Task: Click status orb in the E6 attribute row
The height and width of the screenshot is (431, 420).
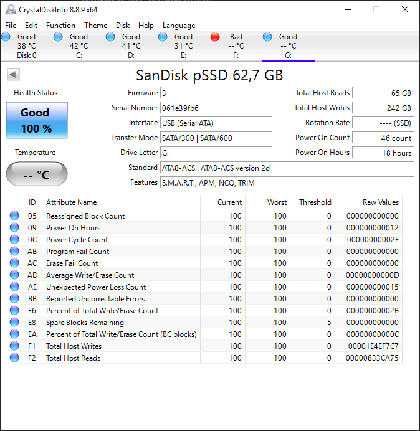Action: click(14, 310)
